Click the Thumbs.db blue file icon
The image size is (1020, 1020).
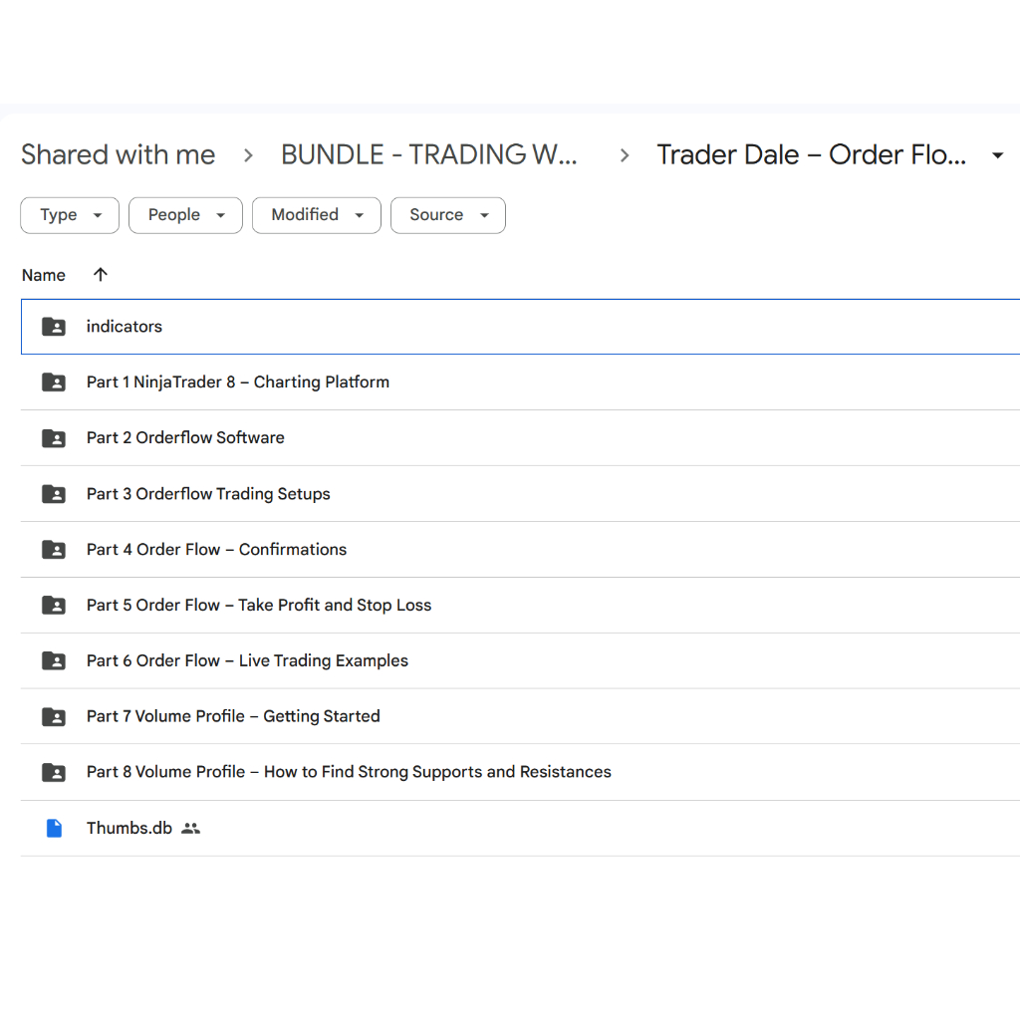54,828
